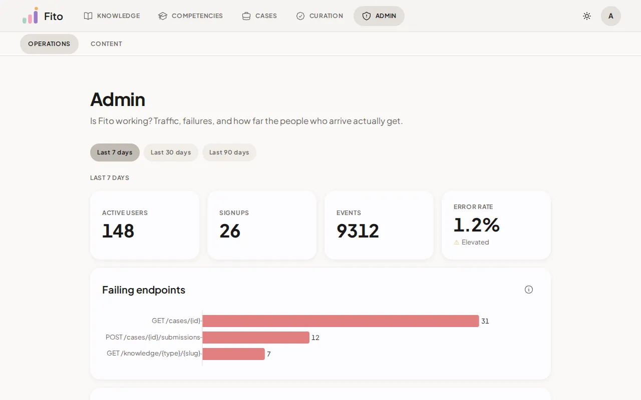Click the 'LAST 7 DAYS' section label
641x400 pixels.
[x=110, y=178]
